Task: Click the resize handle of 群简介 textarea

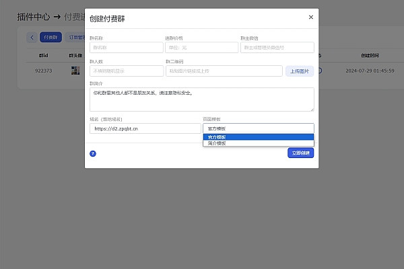Action: (312, 110)
